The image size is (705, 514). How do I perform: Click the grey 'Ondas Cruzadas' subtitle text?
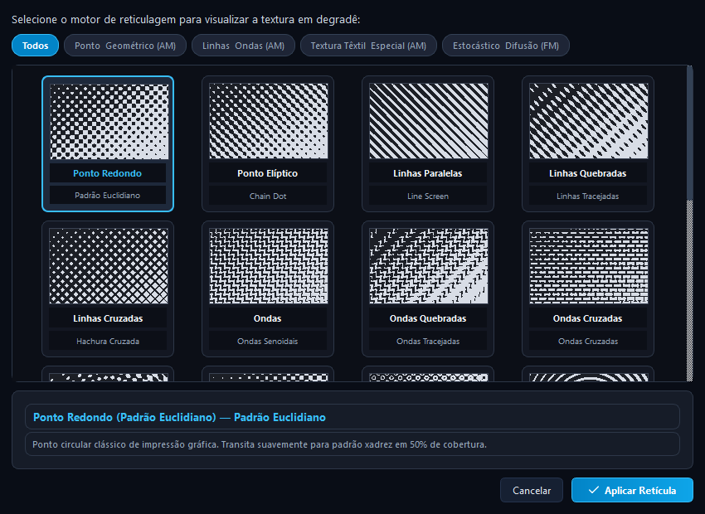point(588,342)
